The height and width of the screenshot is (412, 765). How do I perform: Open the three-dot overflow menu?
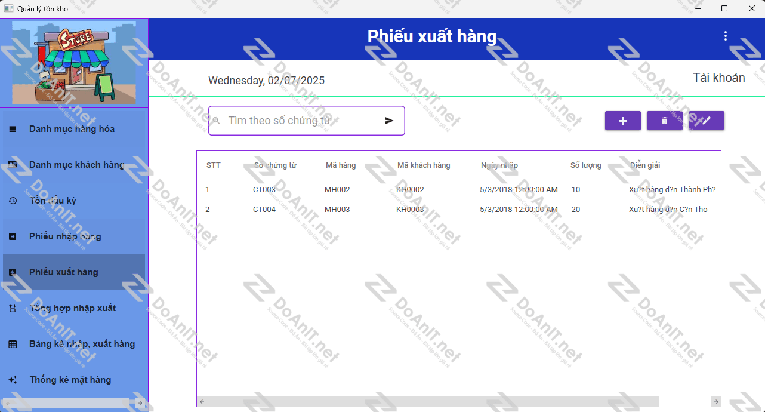click(726, 36)
